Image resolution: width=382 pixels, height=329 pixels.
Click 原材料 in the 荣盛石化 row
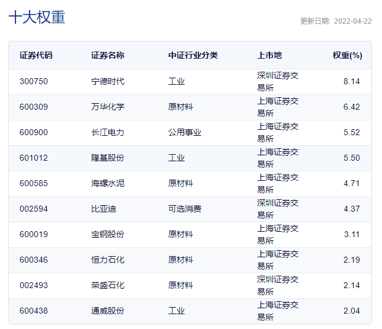click(x=181, y=285)
